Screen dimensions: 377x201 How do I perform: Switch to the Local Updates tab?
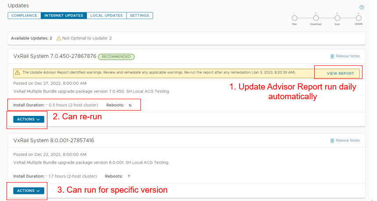click(107, 15)
